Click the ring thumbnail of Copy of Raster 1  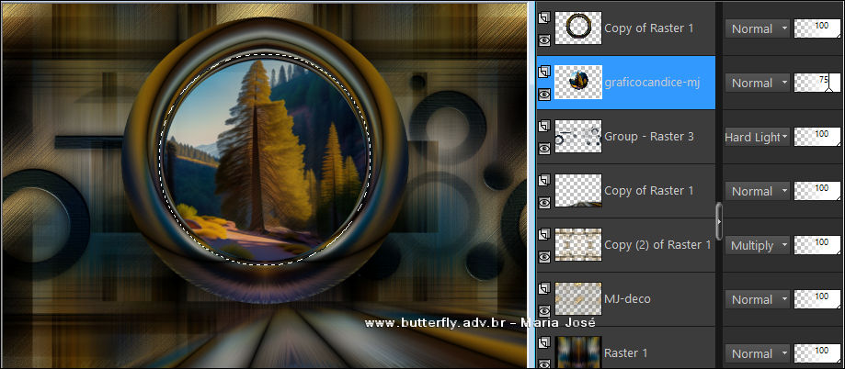[x=578, y=28]
